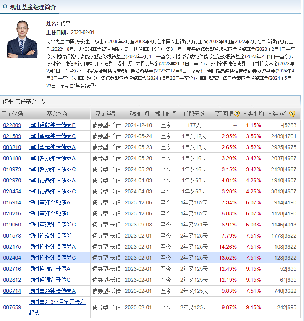
Task: Open fund code 003210
Action: (x=12, y=147)
